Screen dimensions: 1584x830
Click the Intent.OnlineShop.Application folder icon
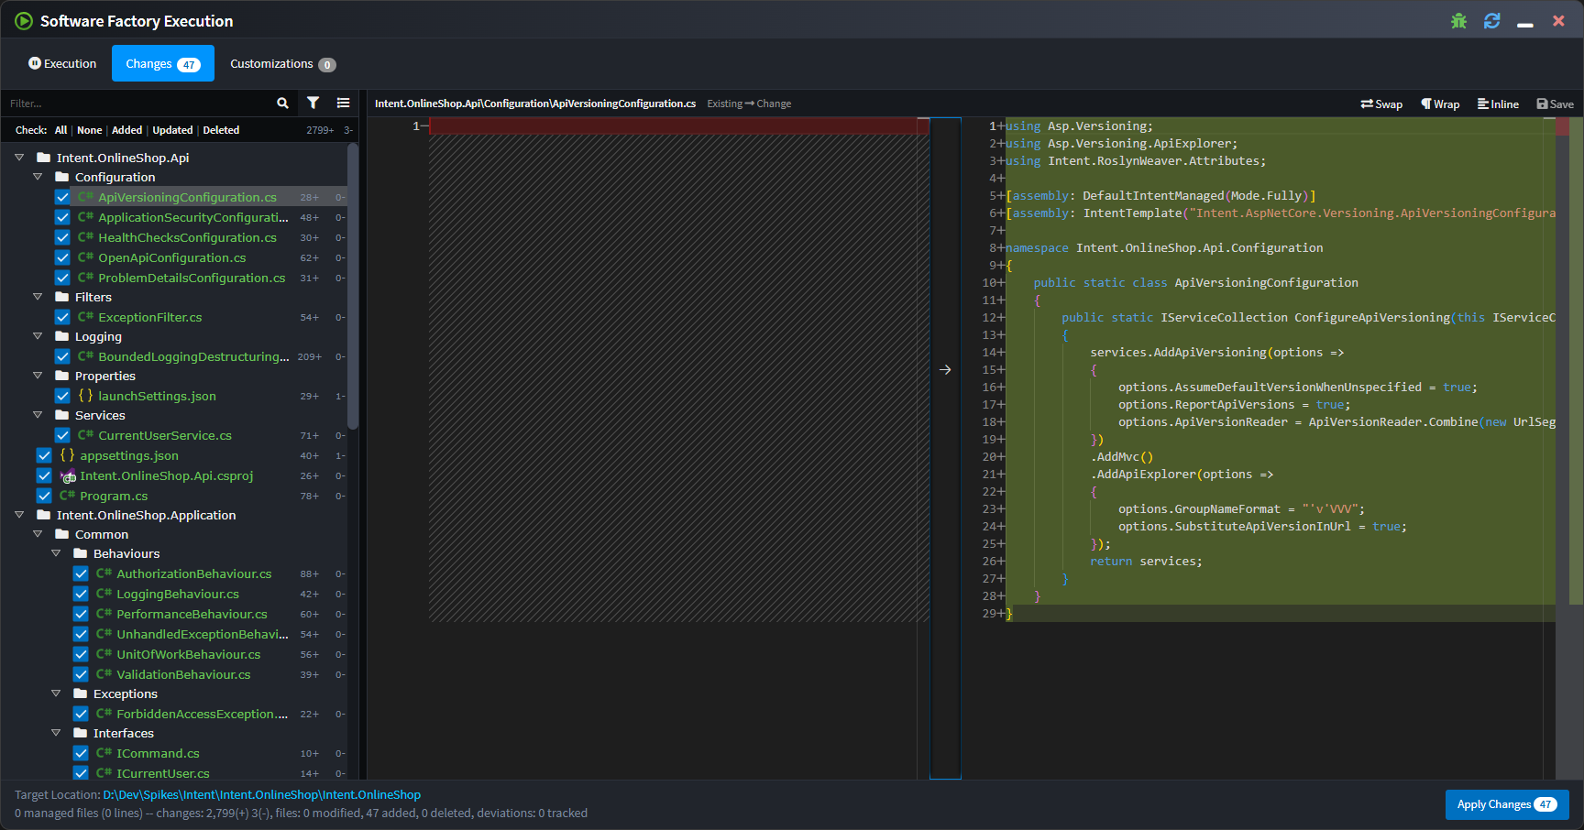[43, 515]
